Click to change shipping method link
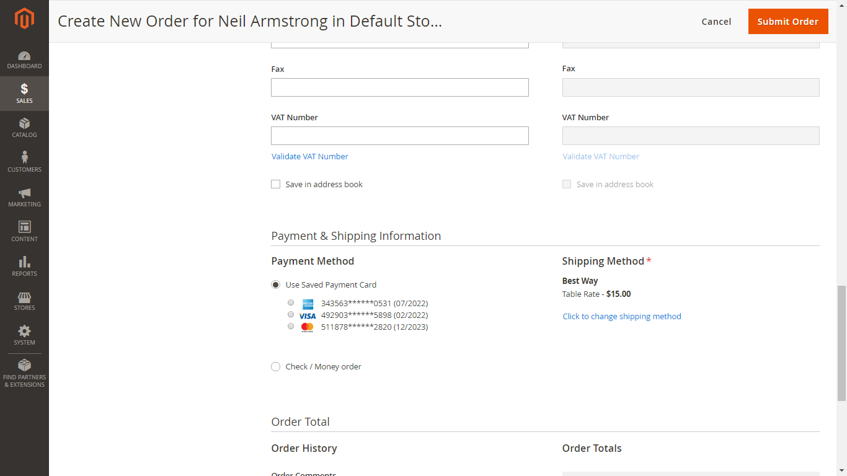 [622, 317]
